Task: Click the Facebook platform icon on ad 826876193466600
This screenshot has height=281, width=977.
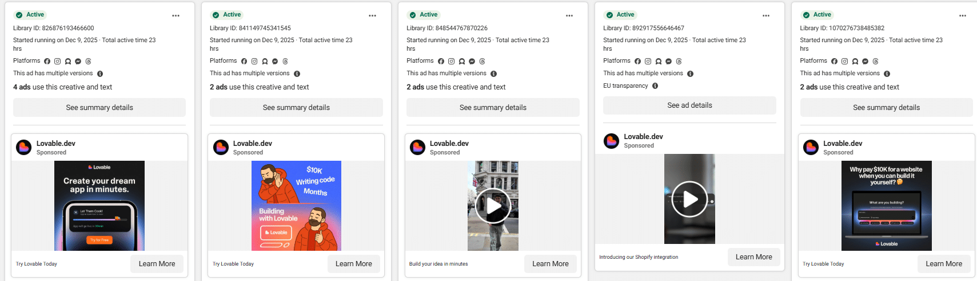Action: [x=47, y=61]
